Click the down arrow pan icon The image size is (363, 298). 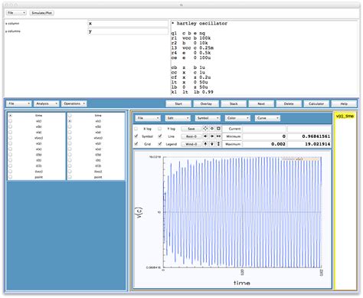(x=212, y=144)
